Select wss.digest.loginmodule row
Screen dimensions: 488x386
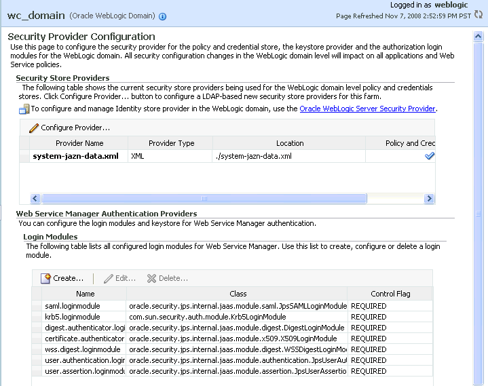(232, 349)
